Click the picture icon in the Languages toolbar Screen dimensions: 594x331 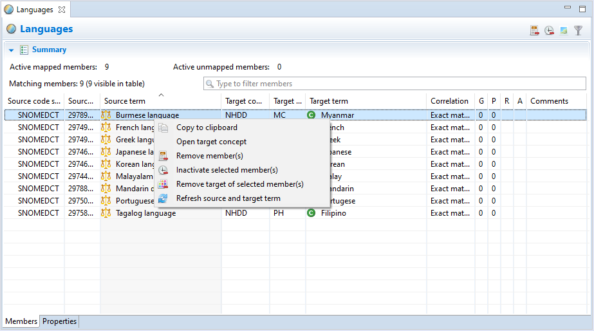pos(564,30)
